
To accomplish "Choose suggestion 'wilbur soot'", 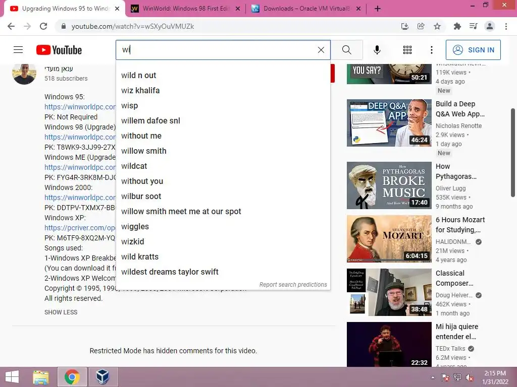I will pyautogui.click(x=223, y=197).
